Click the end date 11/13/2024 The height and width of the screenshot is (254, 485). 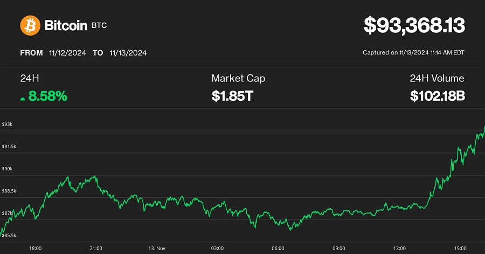(x=128, y=53)
